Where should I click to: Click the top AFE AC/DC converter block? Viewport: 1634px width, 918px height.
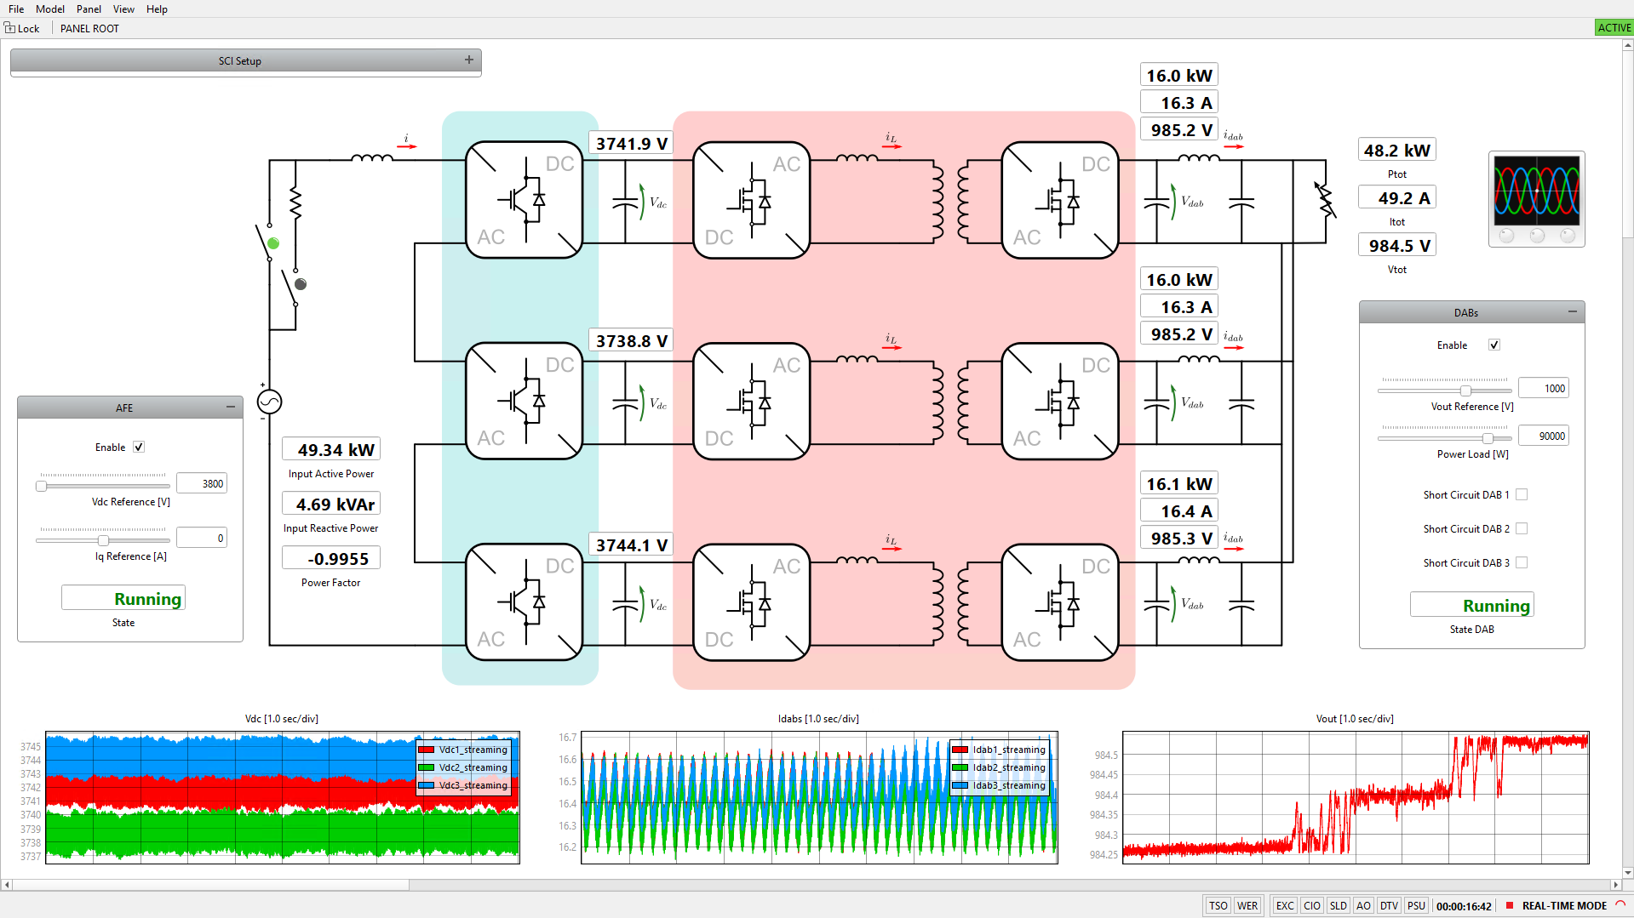(x=525, y=200)
